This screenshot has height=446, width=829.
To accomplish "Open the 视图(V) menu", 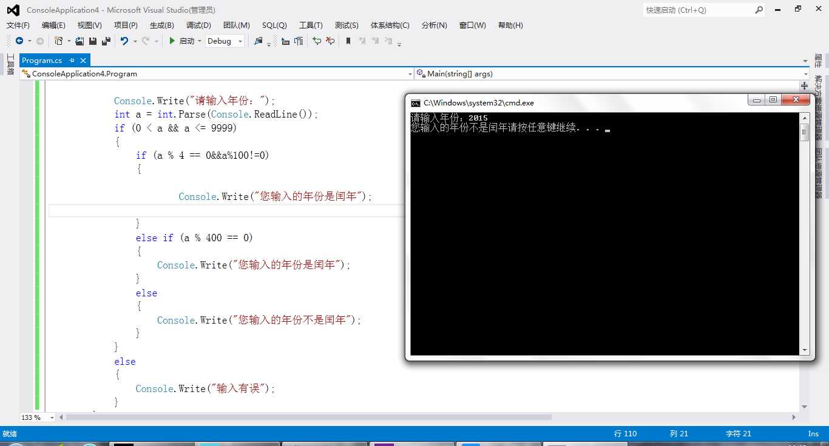I will click(89, 25).
